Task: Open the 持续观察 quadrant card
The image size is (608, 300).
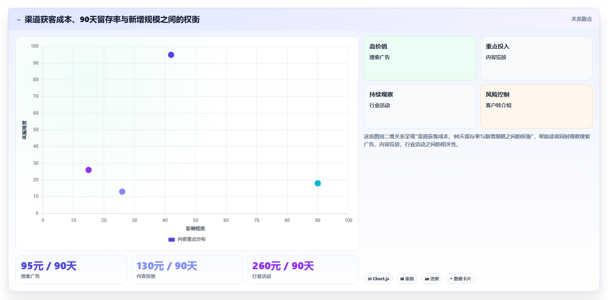Action: tap(420, 106)
